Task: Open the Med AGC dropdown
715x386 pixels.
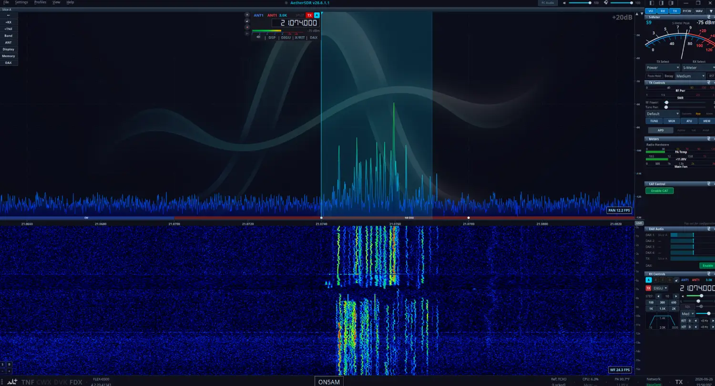Action: [688, 314]
